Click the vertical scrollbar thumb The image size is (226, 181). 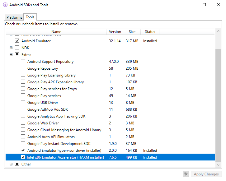pyautogui.click(x=218, y=106)
